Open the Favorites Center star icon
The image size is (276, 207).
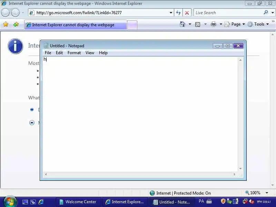click(6, 24)
